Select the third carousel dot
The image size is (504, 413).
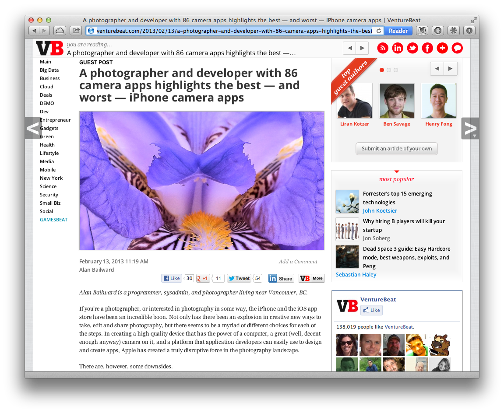(x=396, y=70)
